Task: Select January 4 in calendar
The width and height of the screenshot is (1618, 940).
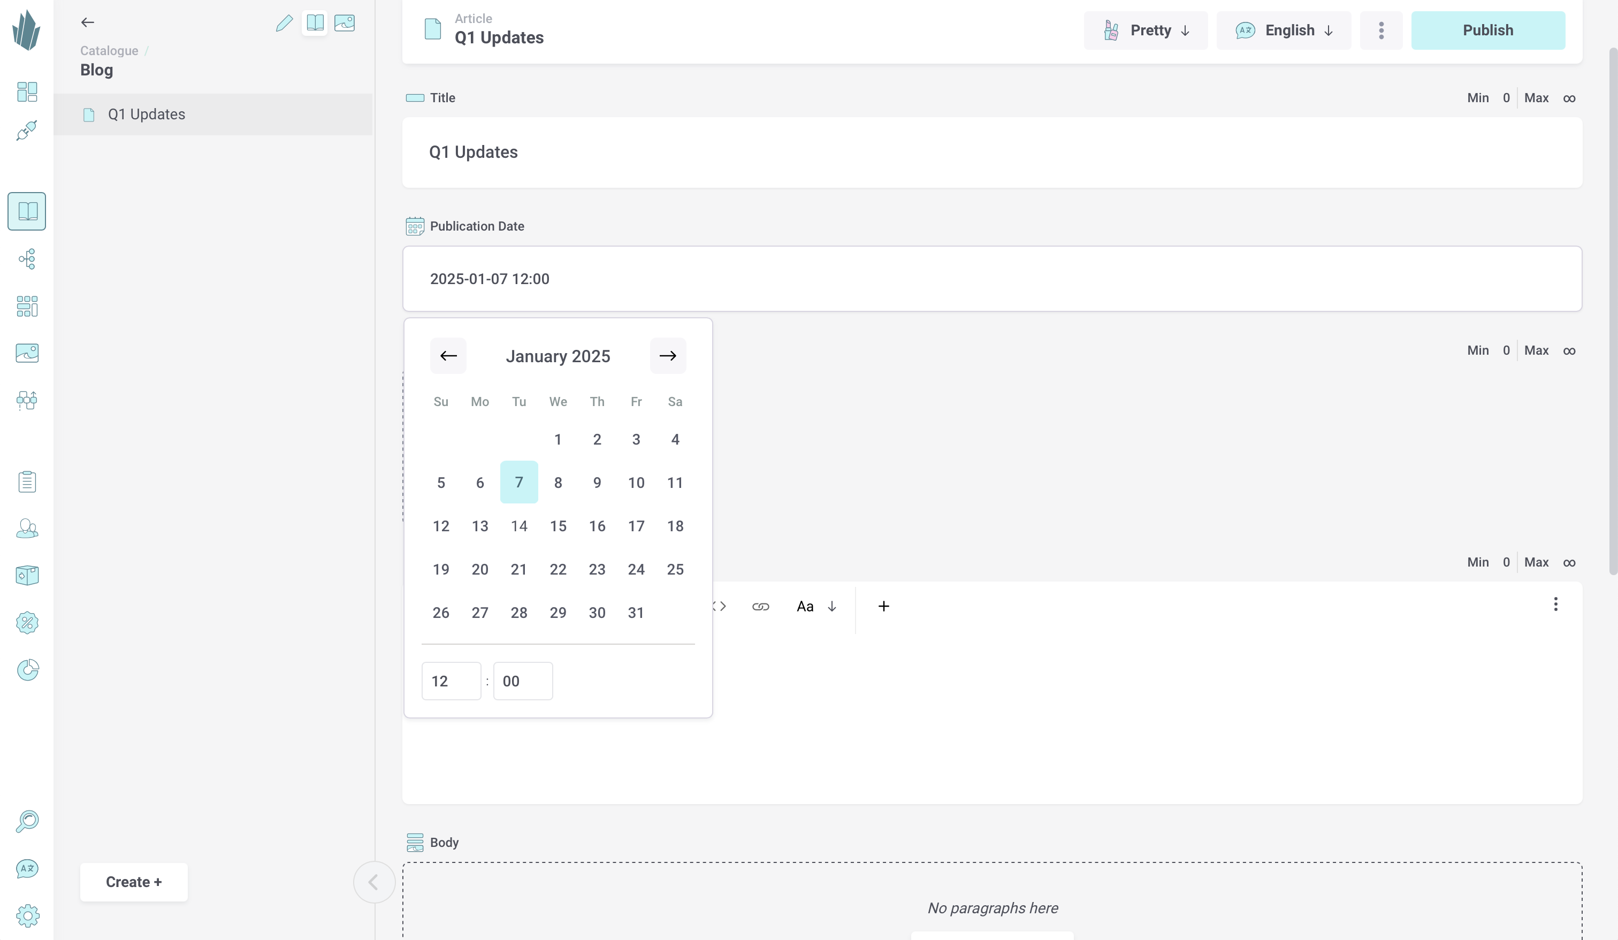Action: (x=675, y=439)
